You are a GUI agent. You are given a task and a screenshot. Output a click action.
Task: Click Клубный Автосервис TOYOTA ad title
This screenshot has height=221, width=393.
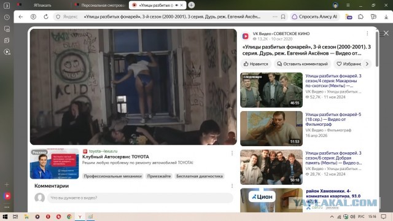point(115,157)
